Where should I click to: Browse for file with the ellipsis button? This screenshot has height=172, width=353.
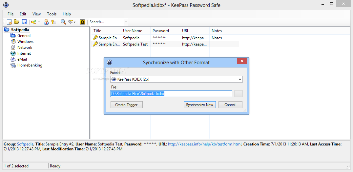coord(239,93)
